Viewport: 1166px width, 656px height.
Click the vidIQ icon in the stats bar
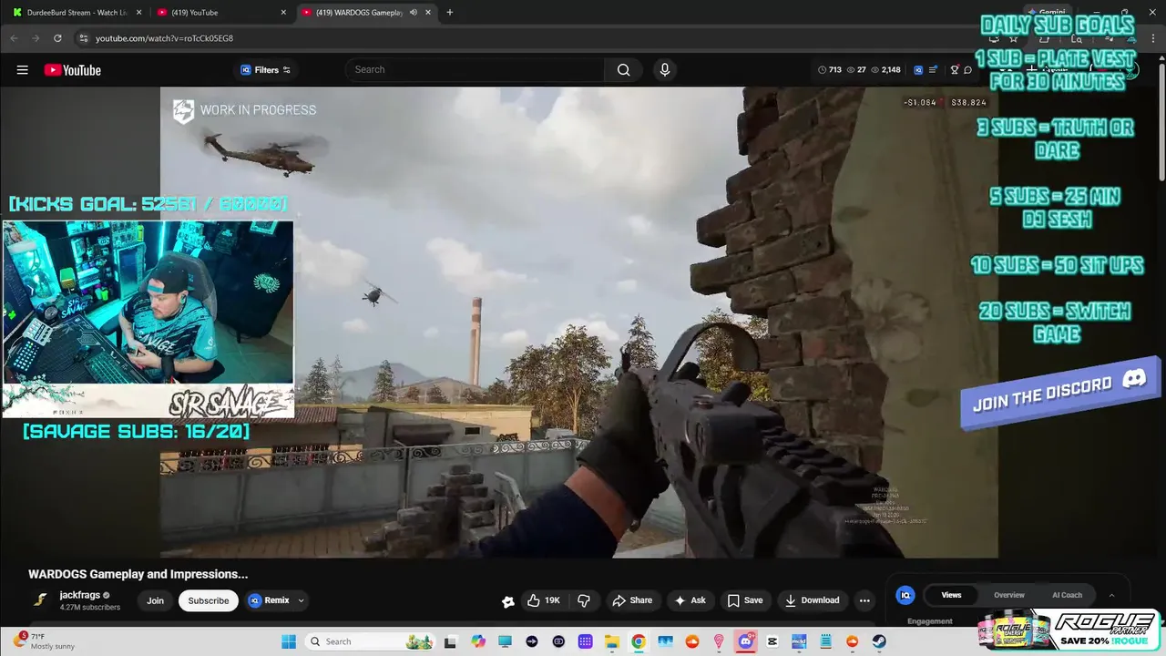point(918,70)
